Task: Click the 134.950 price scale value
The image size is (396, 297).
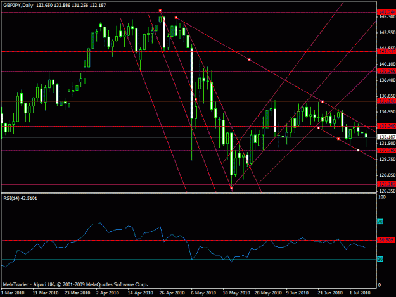Action: pyautogui.click(x=387, y=112)
